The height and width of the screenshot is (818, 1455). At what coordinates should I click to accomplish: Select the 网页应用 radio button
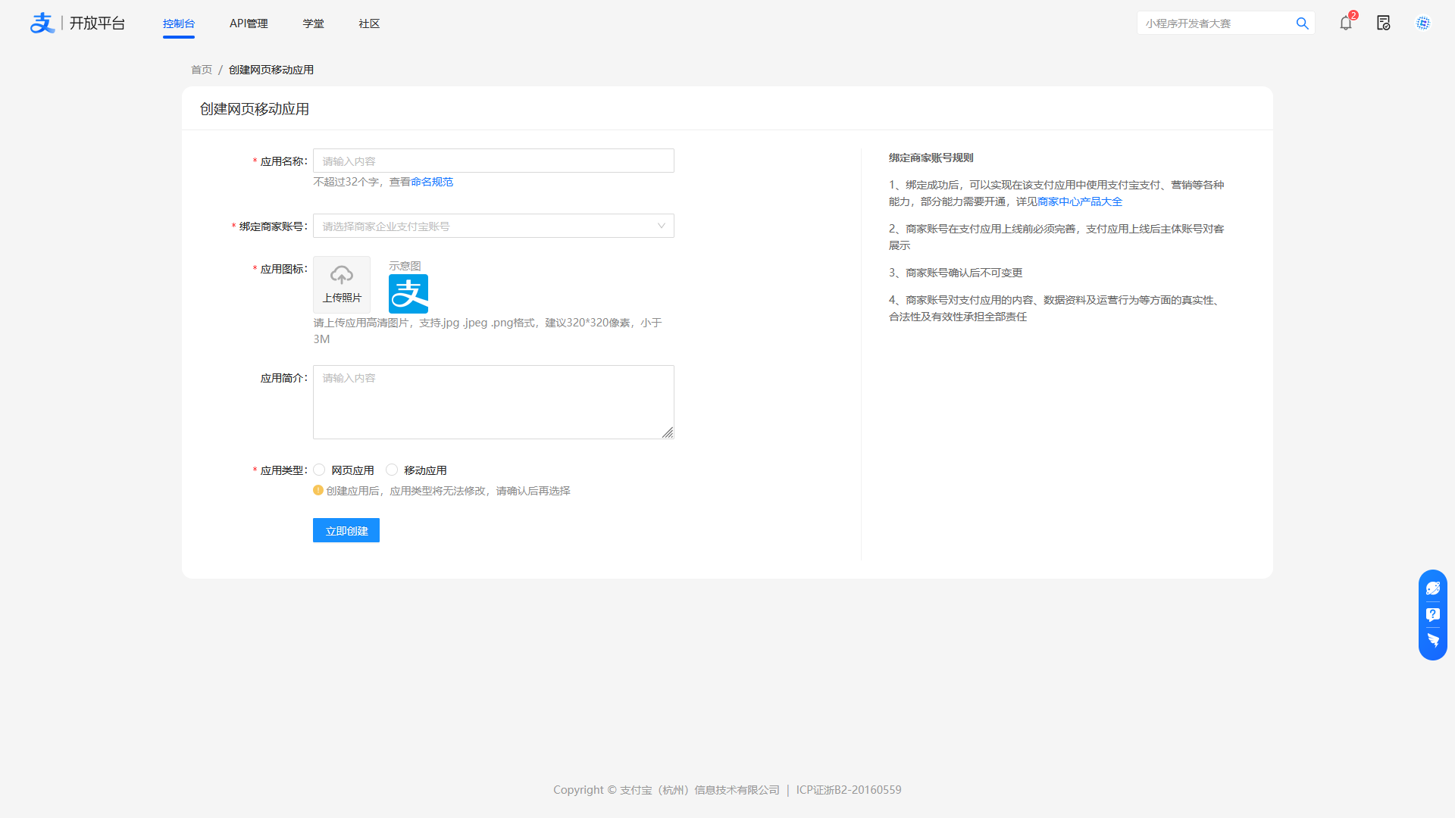tap(319, 470)
